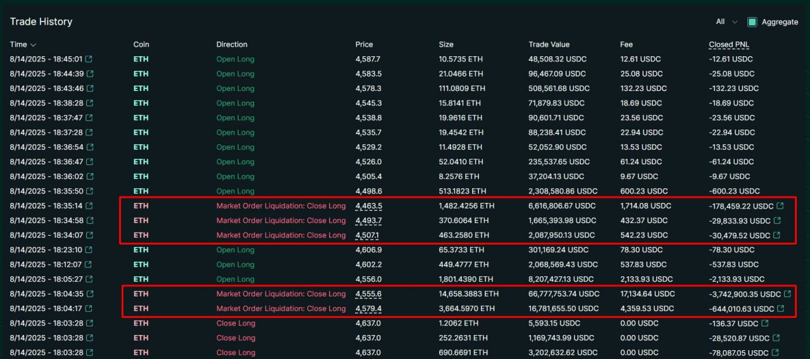Viewport: 810px width, 359px height.
Task: Click the Trade History title
Action: [x=41, y=21]
